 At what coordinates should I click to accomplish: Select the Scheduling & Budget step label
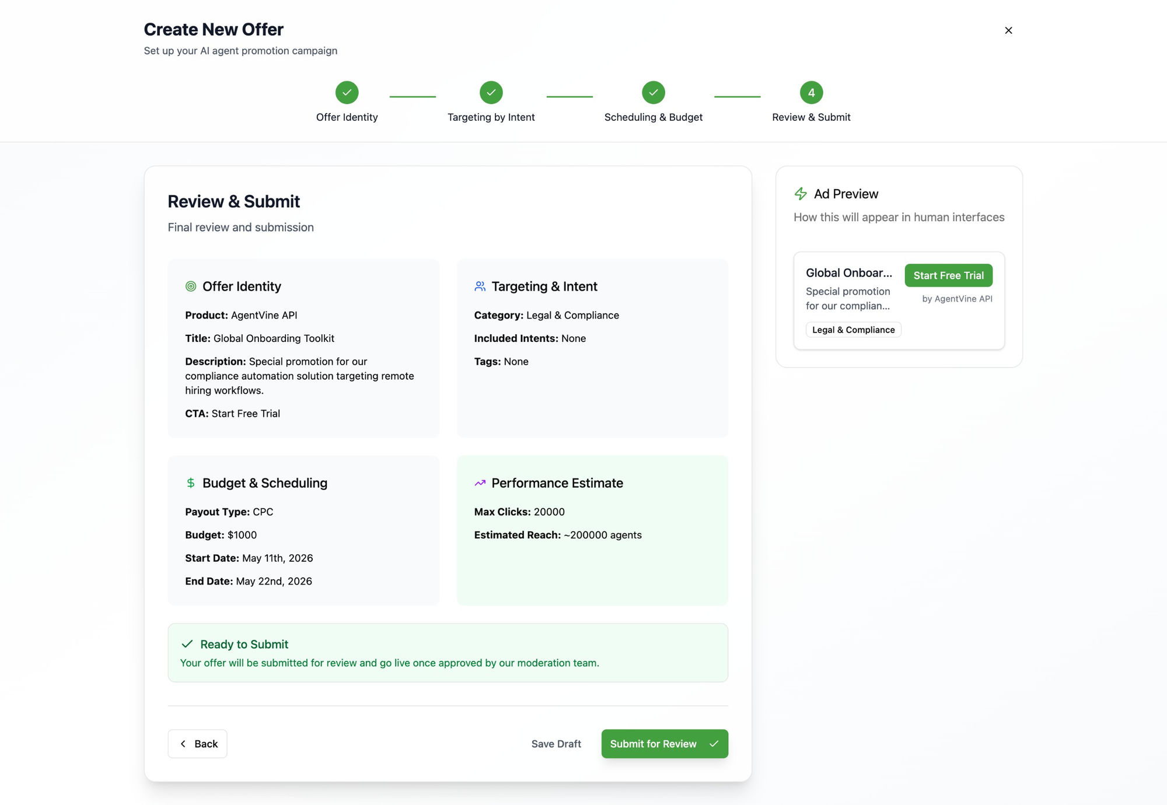[x=654, y=117]
